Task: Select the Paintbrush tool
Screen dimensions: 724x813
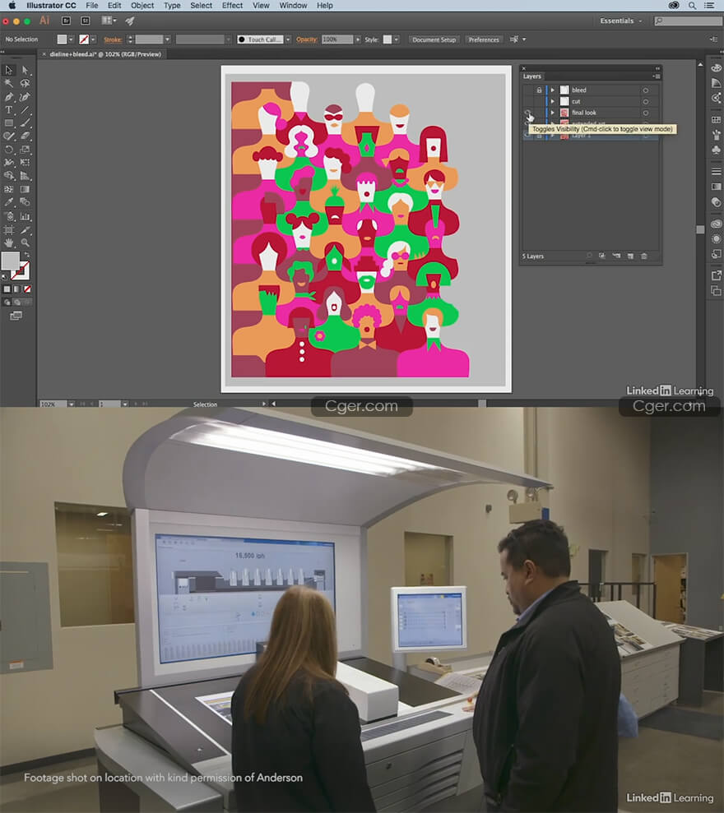Action: coord(25,122)
